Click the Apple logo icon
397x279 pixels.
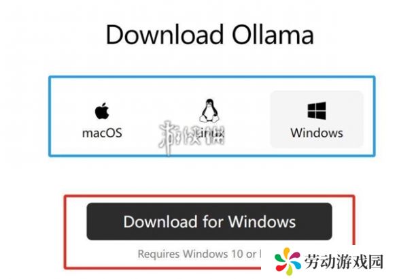102,111
